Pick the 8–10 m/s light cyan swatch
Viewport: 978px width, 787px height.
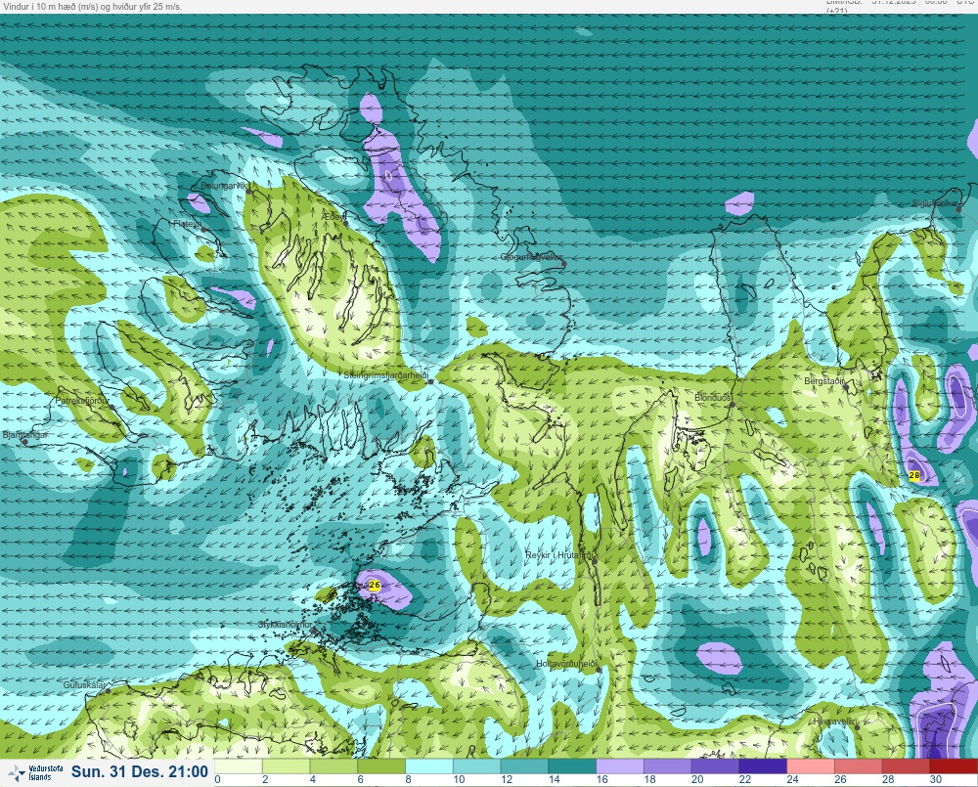(429, 765)
